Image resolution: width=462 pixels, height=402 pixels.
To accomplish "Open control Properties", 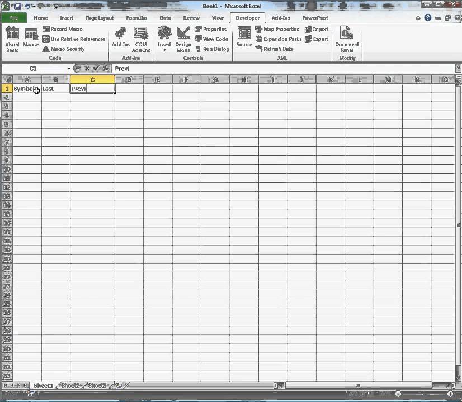I will [211, 29].
